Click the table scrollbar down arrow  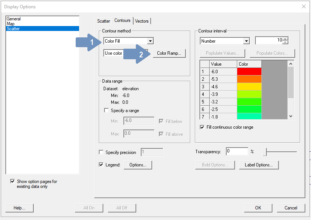coord(291,116)
